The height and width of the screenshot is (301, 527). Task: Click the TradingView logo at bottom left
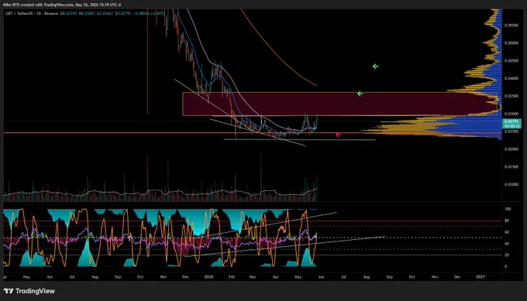(29, 291)
